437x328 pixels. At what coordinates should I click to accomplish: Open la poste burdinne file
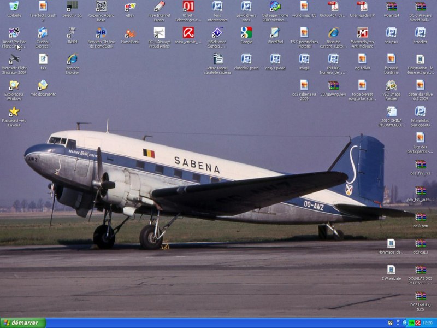pyautogui.click(x=391, y=59)
